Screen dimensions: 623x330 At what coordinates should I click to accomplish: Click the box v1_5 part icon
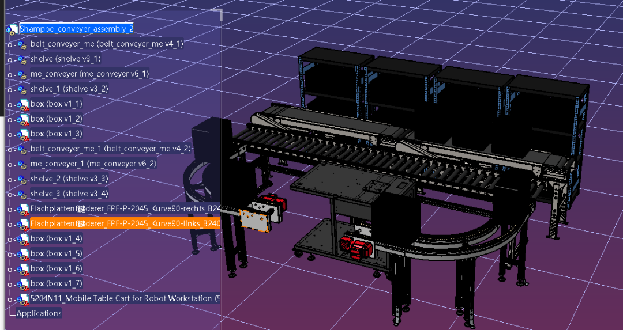24,254
